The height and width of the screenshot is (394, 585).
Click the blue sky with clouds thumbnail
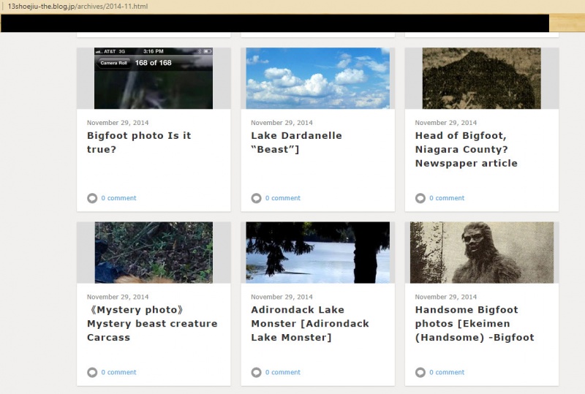(317, 78)
